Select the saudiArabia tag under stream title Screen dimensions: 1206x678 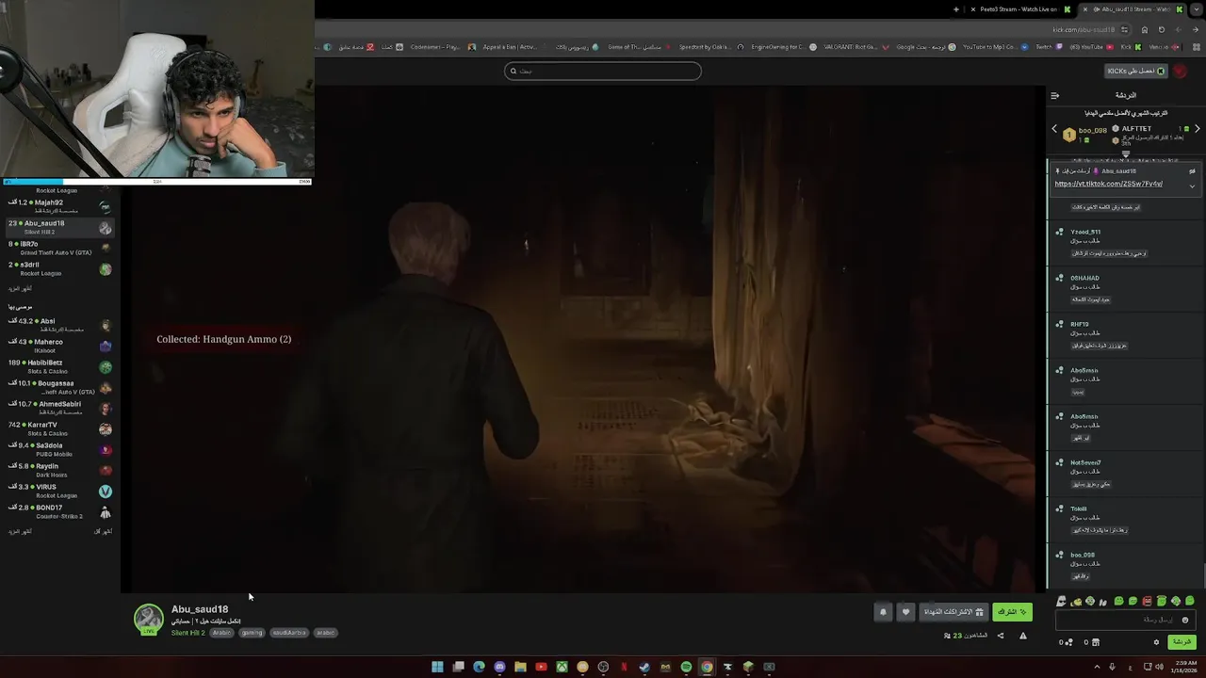pyautogui.click(x=289, y=633)
